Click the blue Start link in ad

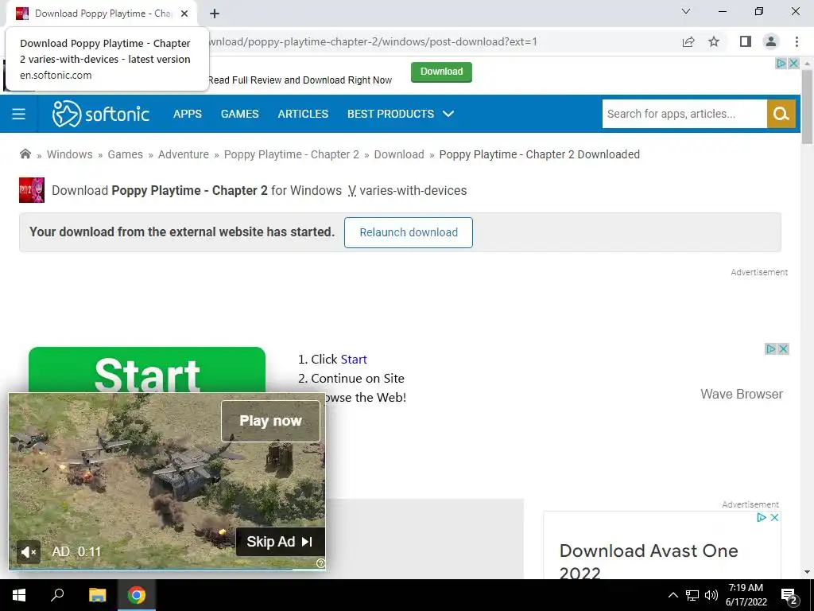[x=354, y=359]
